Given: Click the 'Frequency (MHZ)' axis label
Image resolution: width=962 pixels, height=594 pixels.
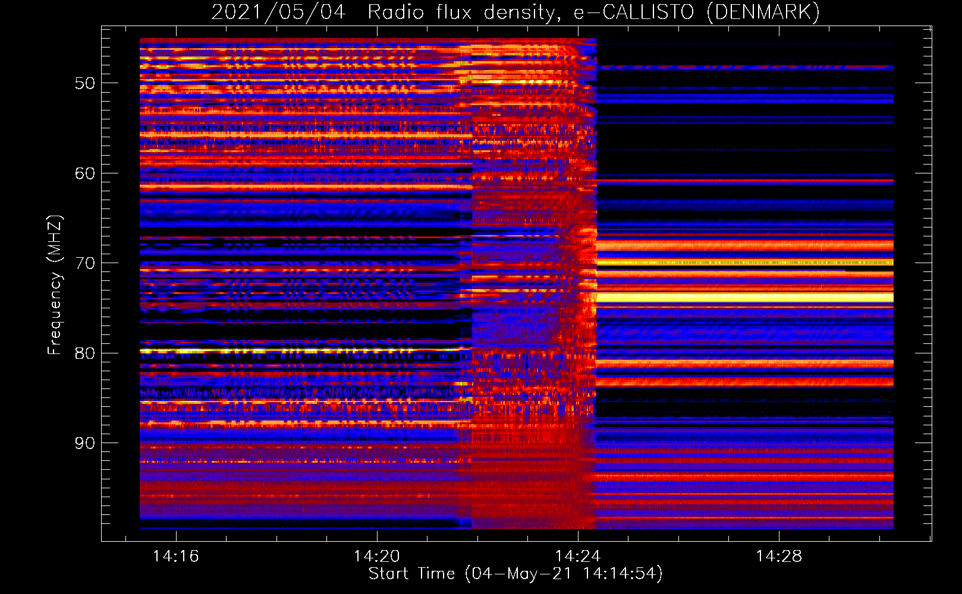Looking at the screenshot, I should pyautogui.click(x=54, y=285).
